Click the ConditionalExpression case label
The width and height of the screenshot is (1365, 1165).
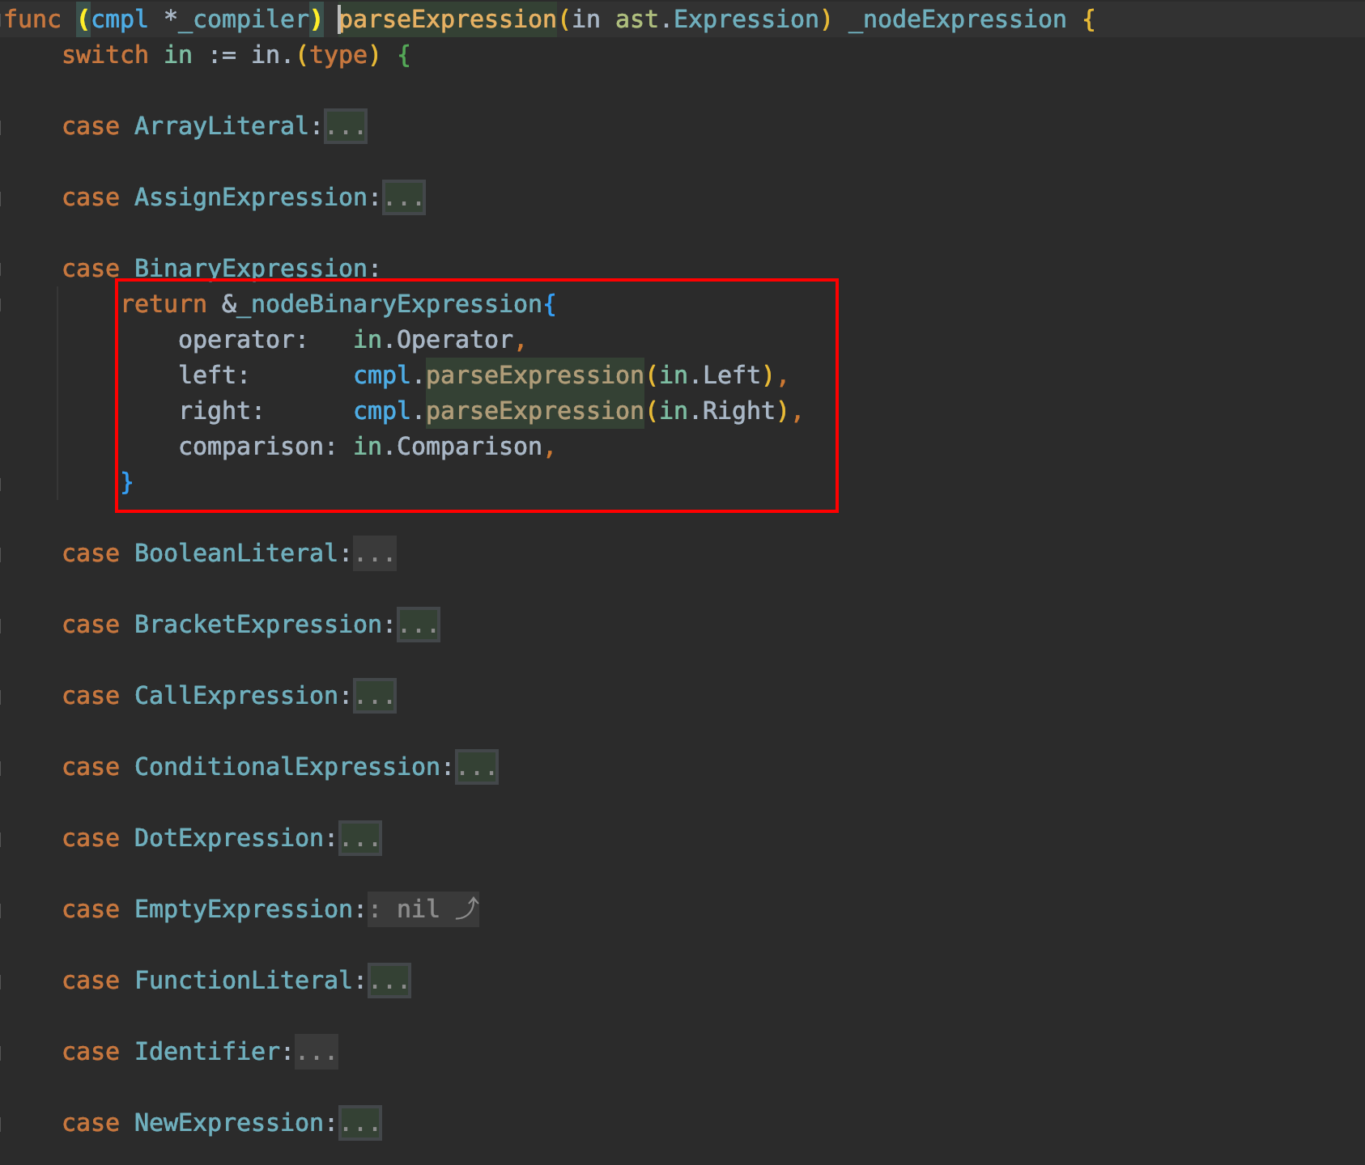pos(287,767)
